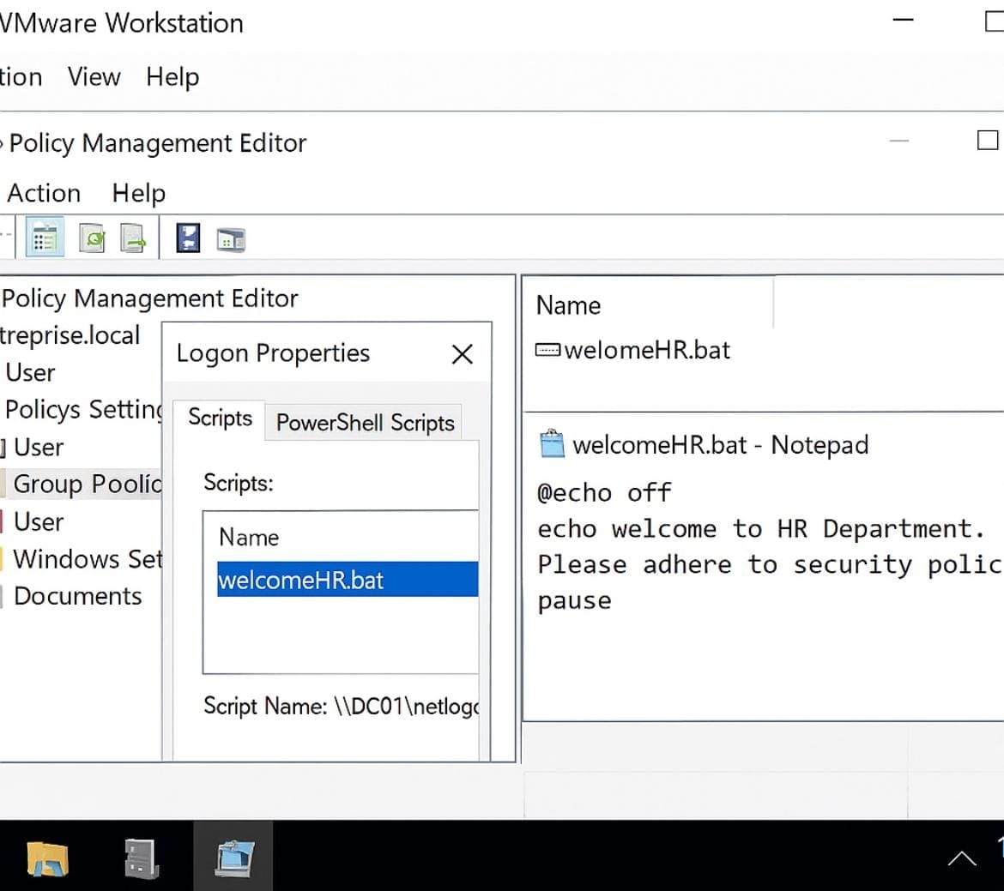Click the 'pause' line in Notepad

coord(574,601)
